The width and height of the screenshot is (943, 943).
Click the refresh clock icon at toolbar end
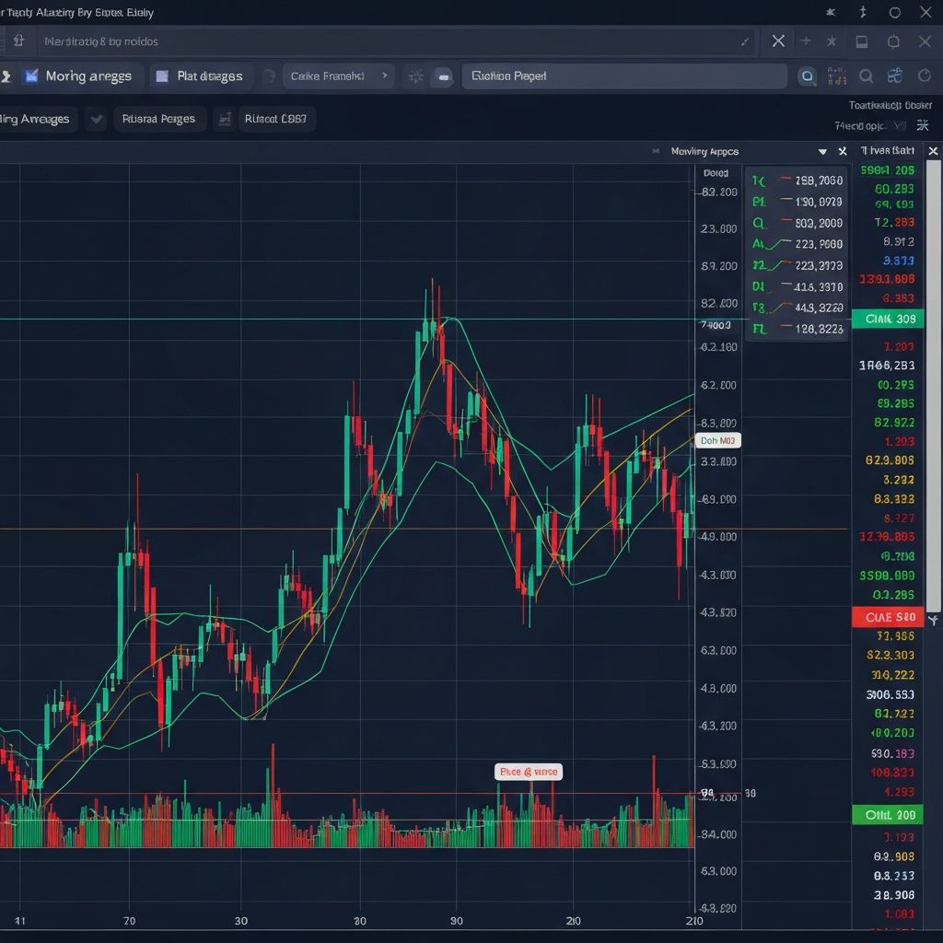pos(925,76)
